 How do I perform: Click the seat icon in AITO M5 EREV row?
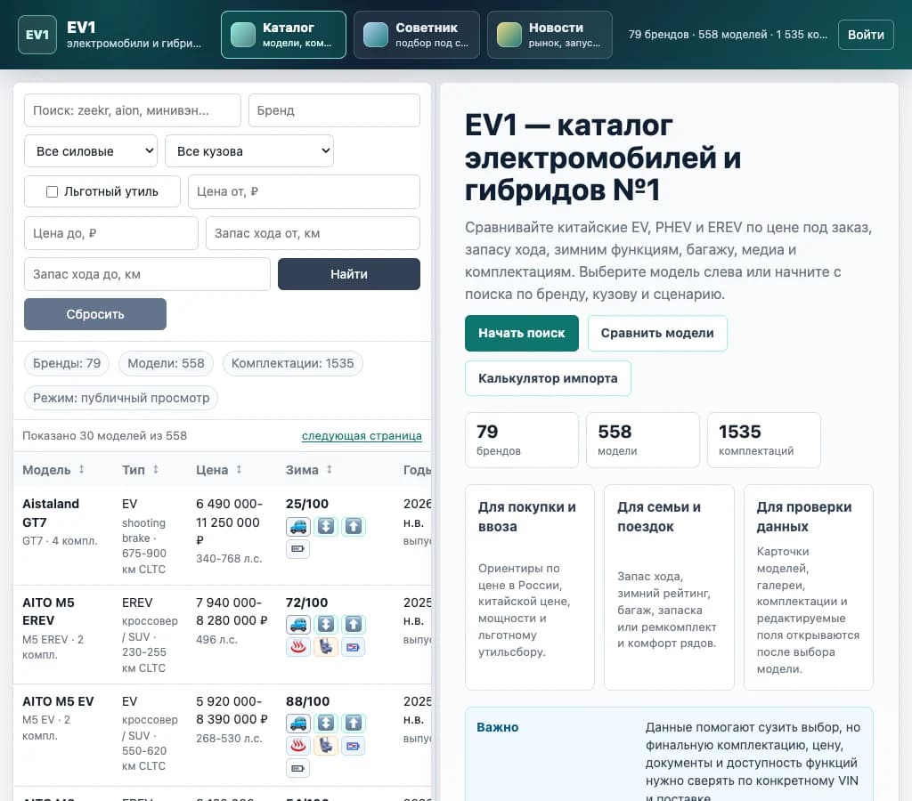coord(326,647)
